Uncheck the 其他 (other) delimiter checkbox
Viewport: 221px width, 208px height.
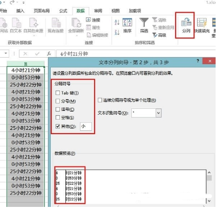coord(58,126)
